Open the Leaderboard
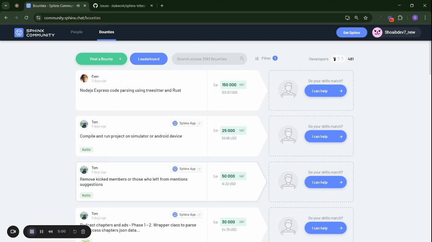Screen dimensions: 432x242 click(148, 59)
